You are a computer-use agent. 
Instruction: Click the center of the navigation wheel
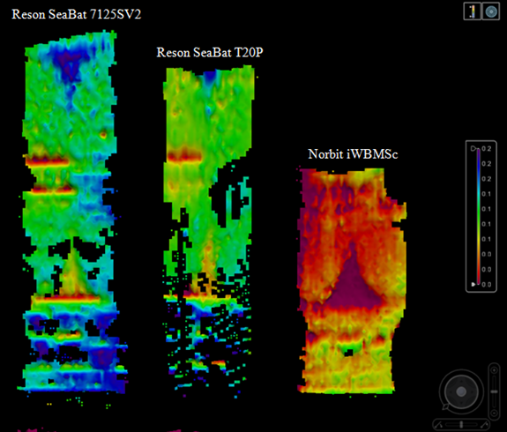[x=461, y=391]
